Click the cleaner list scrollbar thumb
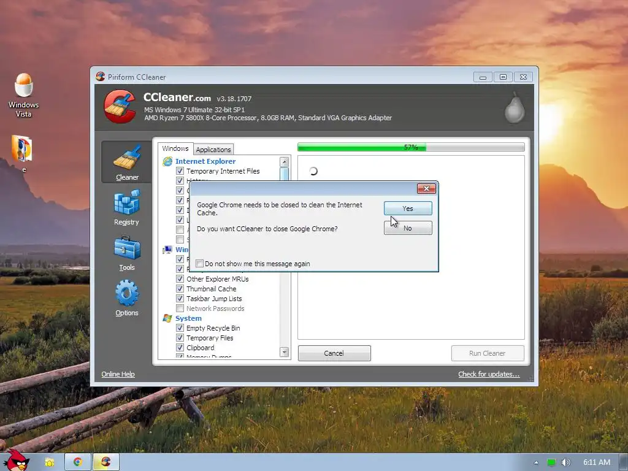The width and height of the screenshot is (628, 471). [285, 175]
